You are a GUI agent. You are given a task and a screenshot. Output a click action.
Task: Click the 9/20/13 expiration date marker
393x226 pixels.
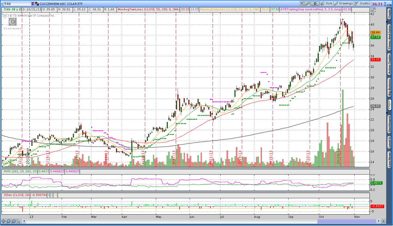point(308,157)
